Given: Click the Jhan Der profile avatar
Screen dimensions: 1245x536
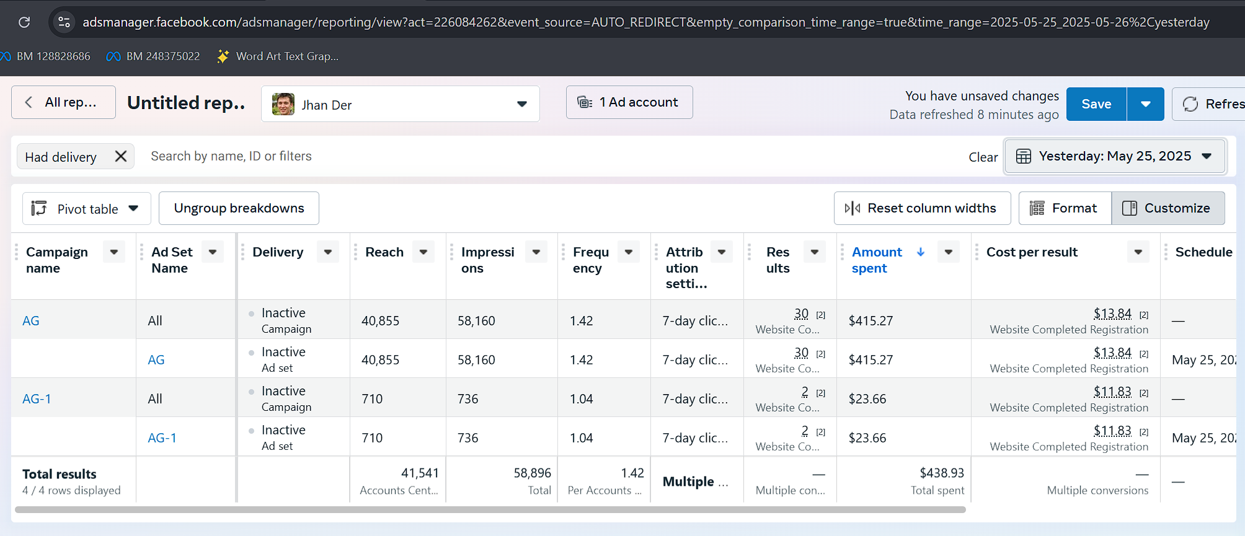Looking at the screenshot, I should click(x=283, y=104).
